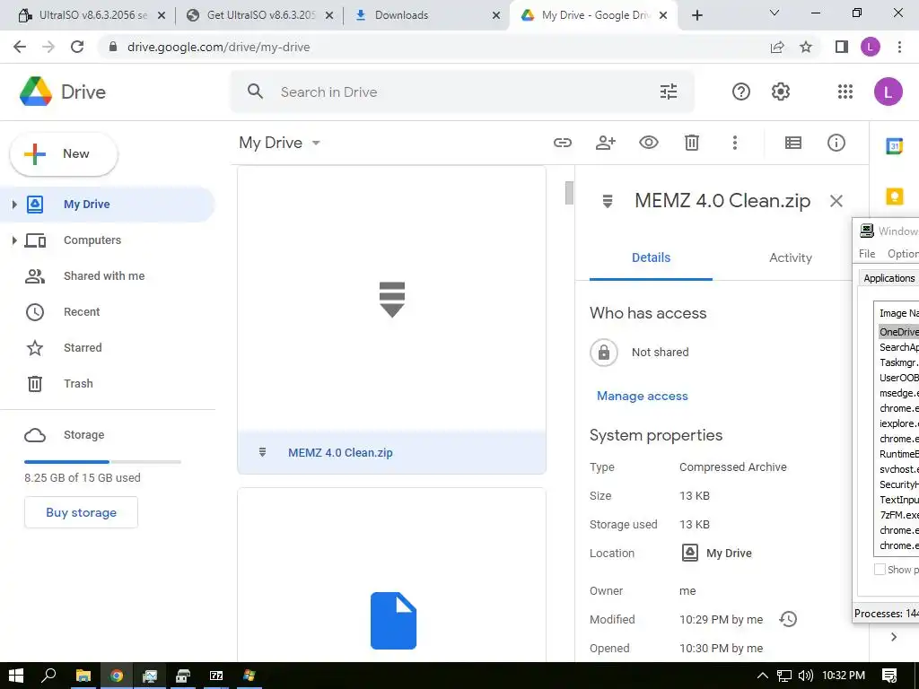The image size is (919, 689).
Task: Click the search magnifier icon in Drive
Action: 255,92
